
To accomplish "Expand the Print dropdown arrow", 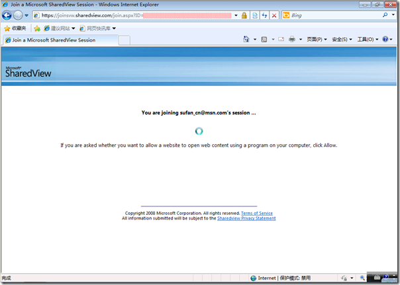I will pyautogui.click(x=301, y=39).
